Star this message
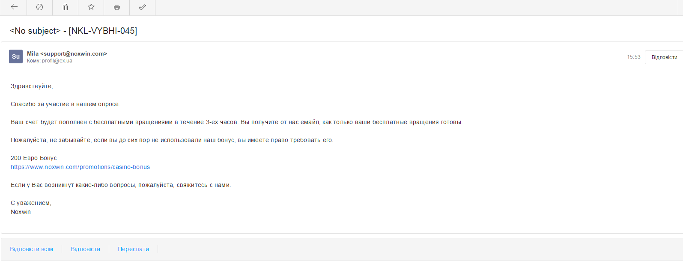The image size is (683, 264). tap(91, 7)
